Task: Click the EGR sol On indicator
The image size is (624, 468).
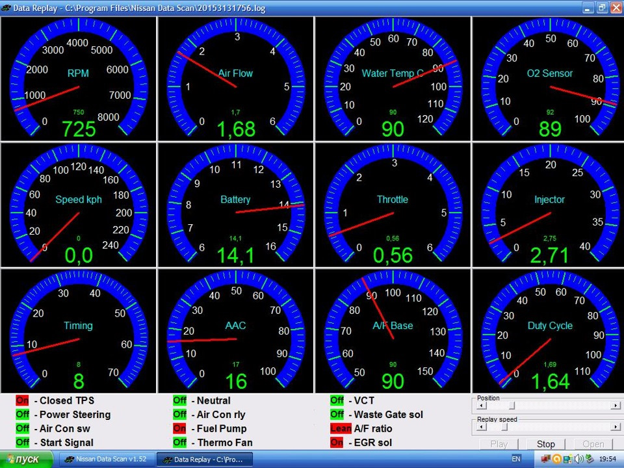Action: tap(337, 442)
